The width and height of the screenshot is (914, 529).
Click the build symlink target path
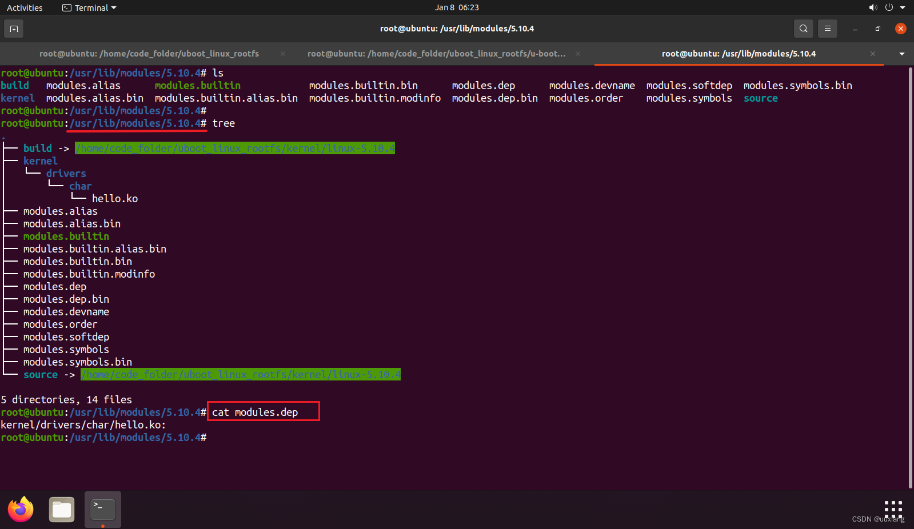tap(235, 149)
